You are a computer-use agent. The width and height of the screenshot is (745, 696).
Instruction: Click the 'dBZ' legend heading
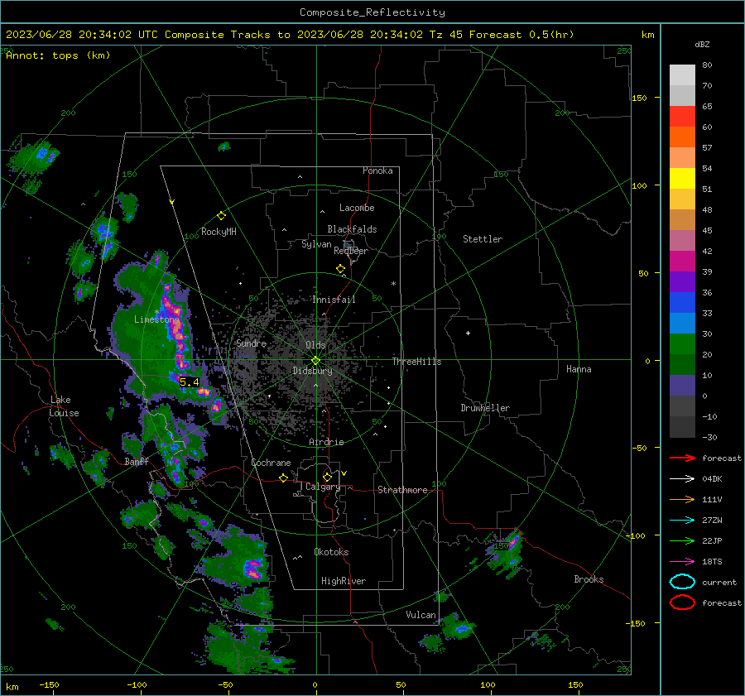tap(702, 44)
